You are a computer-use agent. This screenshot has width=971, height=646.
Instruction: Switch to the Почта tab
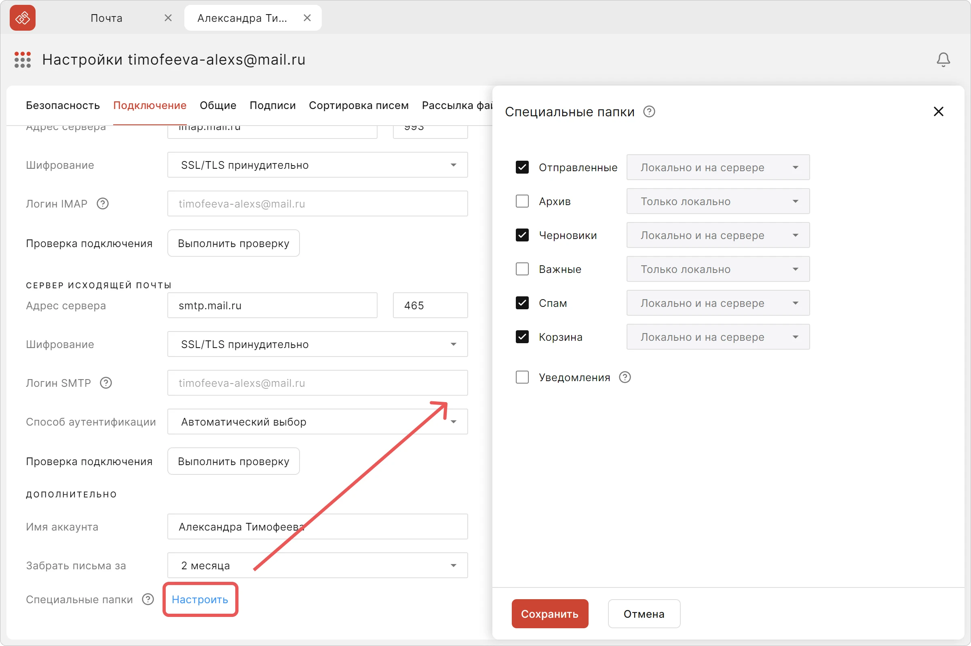(x=106, y=18)
